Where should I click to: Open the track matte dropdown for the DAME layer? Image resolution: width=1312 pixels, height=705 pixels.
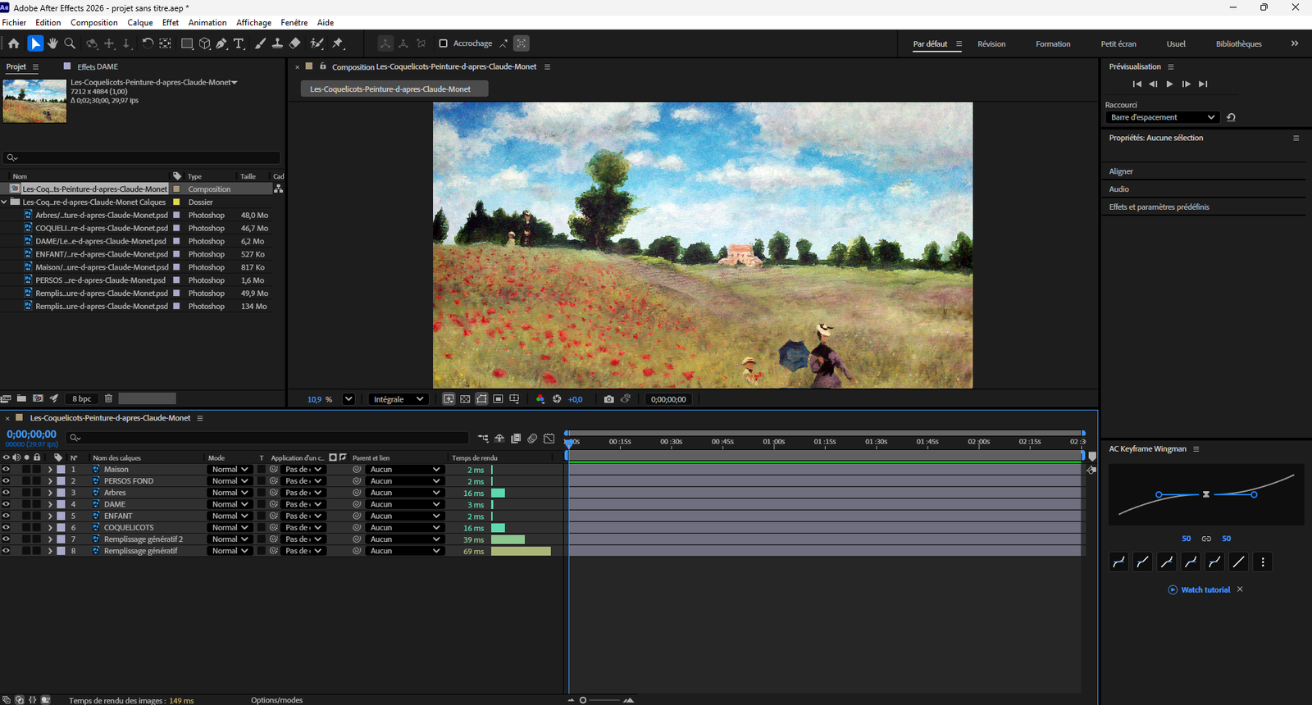303,504
